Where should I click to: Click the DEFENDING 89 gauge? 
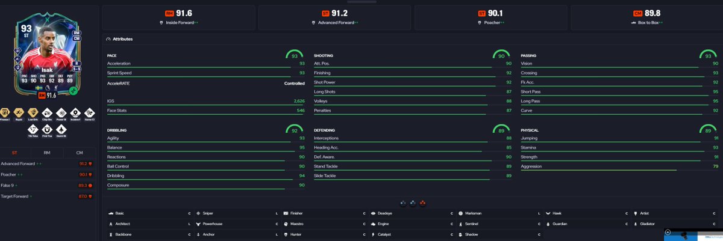(502, 129)
